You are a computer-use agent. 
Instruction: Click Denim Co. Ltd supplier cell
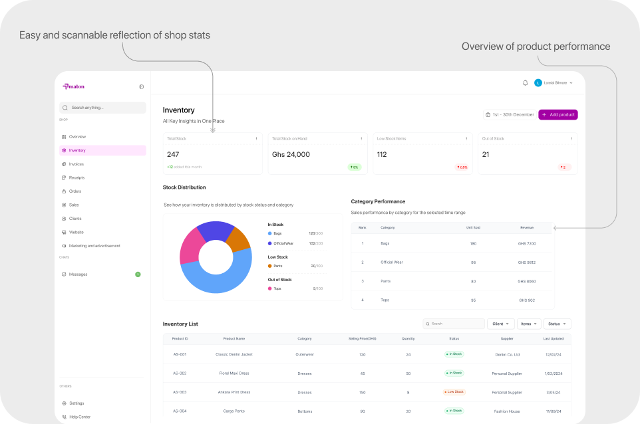coord(508,355)
